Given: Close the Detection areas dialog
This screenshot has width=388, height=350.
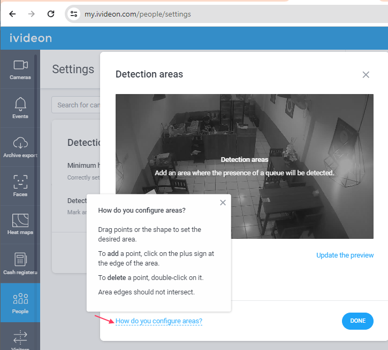Looking at the screenshot, I should (x=366, y=75).
